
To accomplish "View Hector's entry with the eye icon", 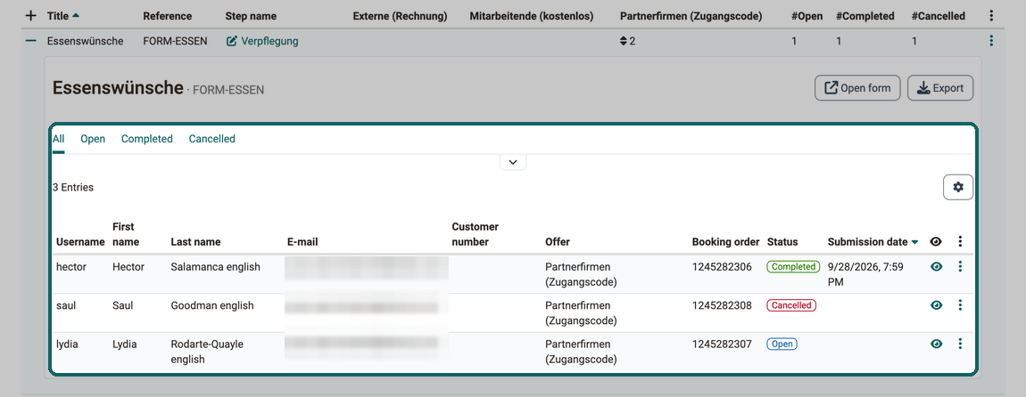I will pos(937,266).
